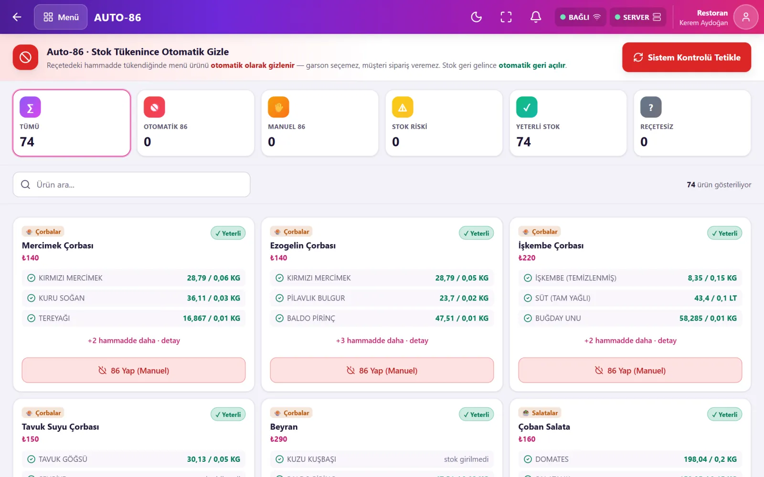Filter by STOK RİSKİ warning card
The width and height of the screenshot is (764, 477).
tap(444, 123)
